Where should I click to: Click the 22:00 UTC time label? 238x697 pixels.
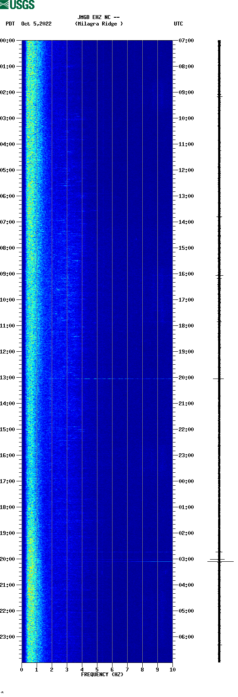186,430
